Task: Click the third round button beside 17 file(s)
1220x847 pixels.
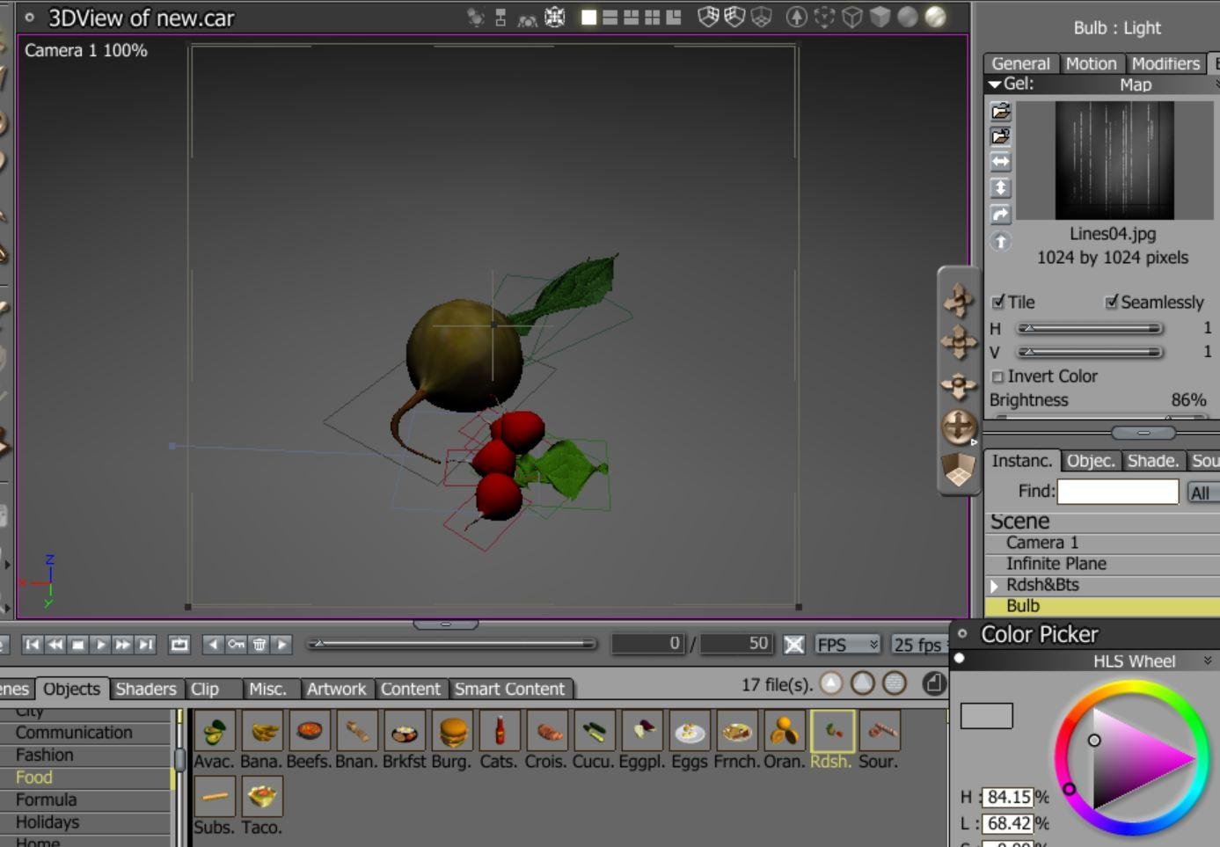Action: 895,683
